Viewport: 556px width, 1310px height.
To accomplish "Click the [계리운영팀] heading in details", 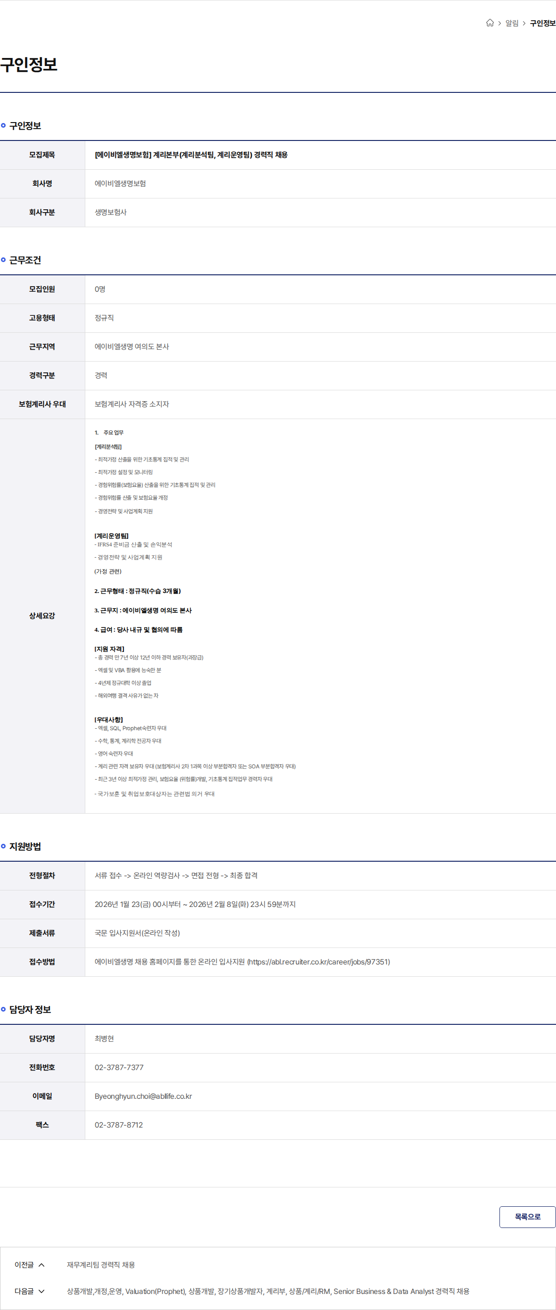I will point(111,536).
